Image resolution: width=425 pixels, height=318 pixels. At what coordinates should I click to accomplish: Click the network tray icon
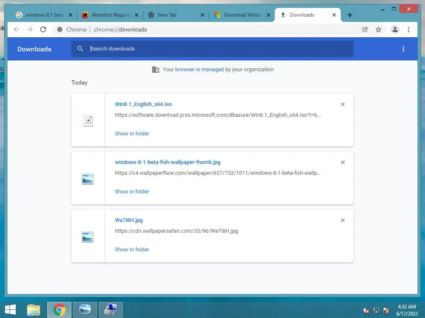376,310
